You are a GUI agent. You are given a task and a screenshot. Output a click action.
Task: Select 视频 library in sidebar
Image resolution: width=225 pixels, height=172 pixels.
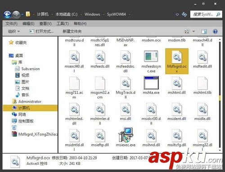(x=22, y=75)
